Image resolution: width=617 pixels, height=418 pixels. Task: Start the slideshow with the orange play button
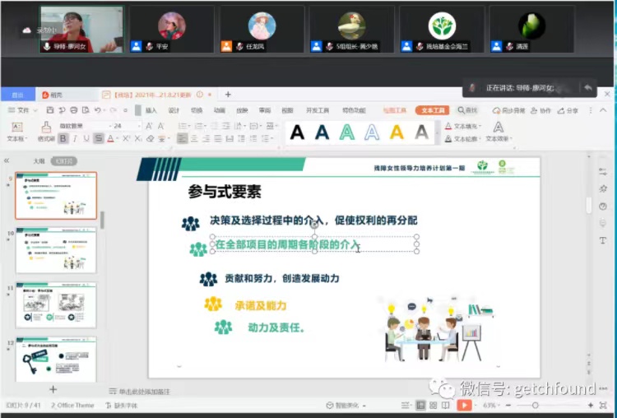pos(464,405)
